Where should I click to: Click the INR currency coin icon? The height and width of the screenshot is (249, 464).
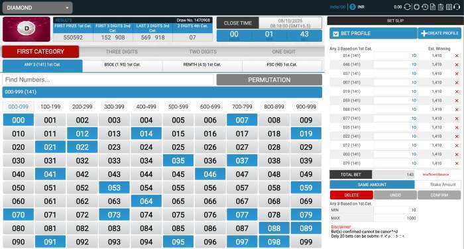(353, 7)
